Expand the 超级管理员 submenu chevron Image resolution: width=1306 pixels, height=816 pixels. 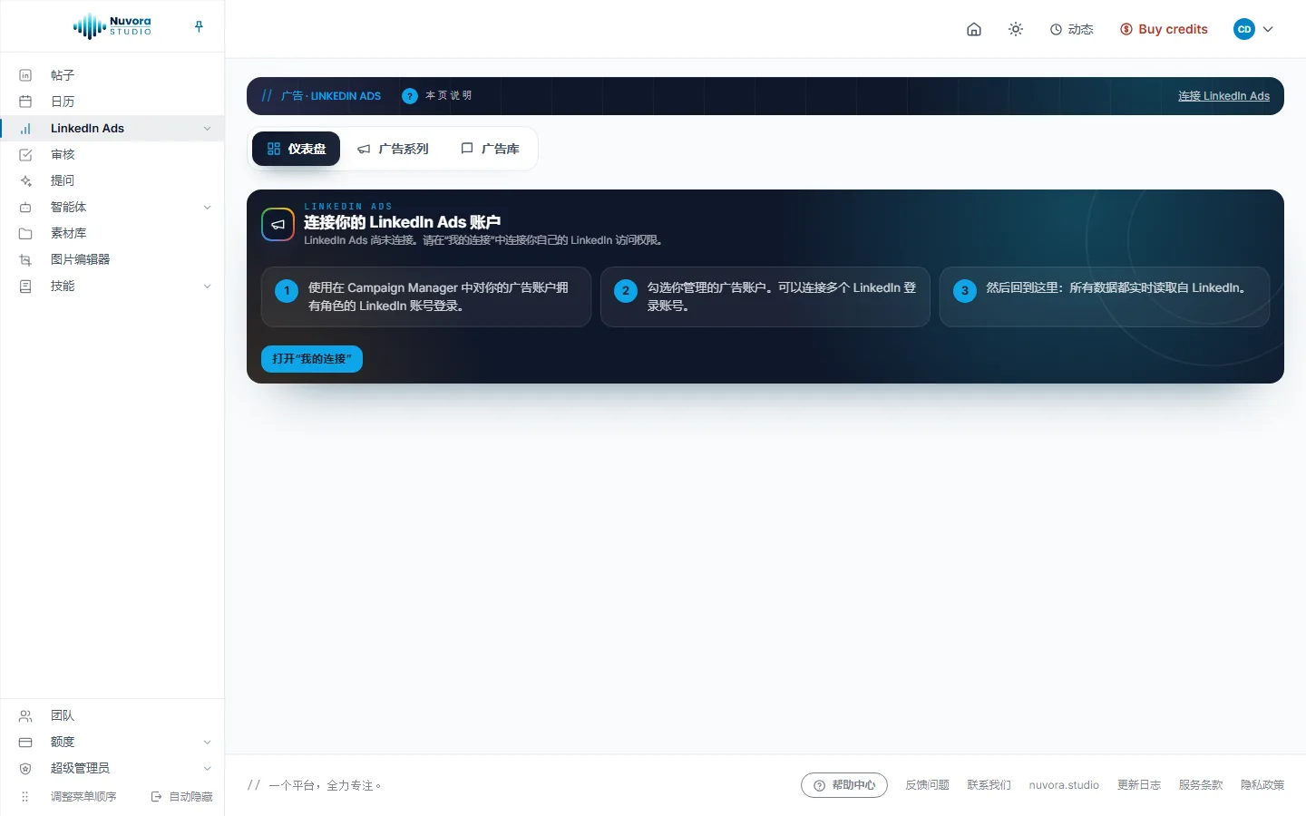pyautogui.click(x=208, y=769)
